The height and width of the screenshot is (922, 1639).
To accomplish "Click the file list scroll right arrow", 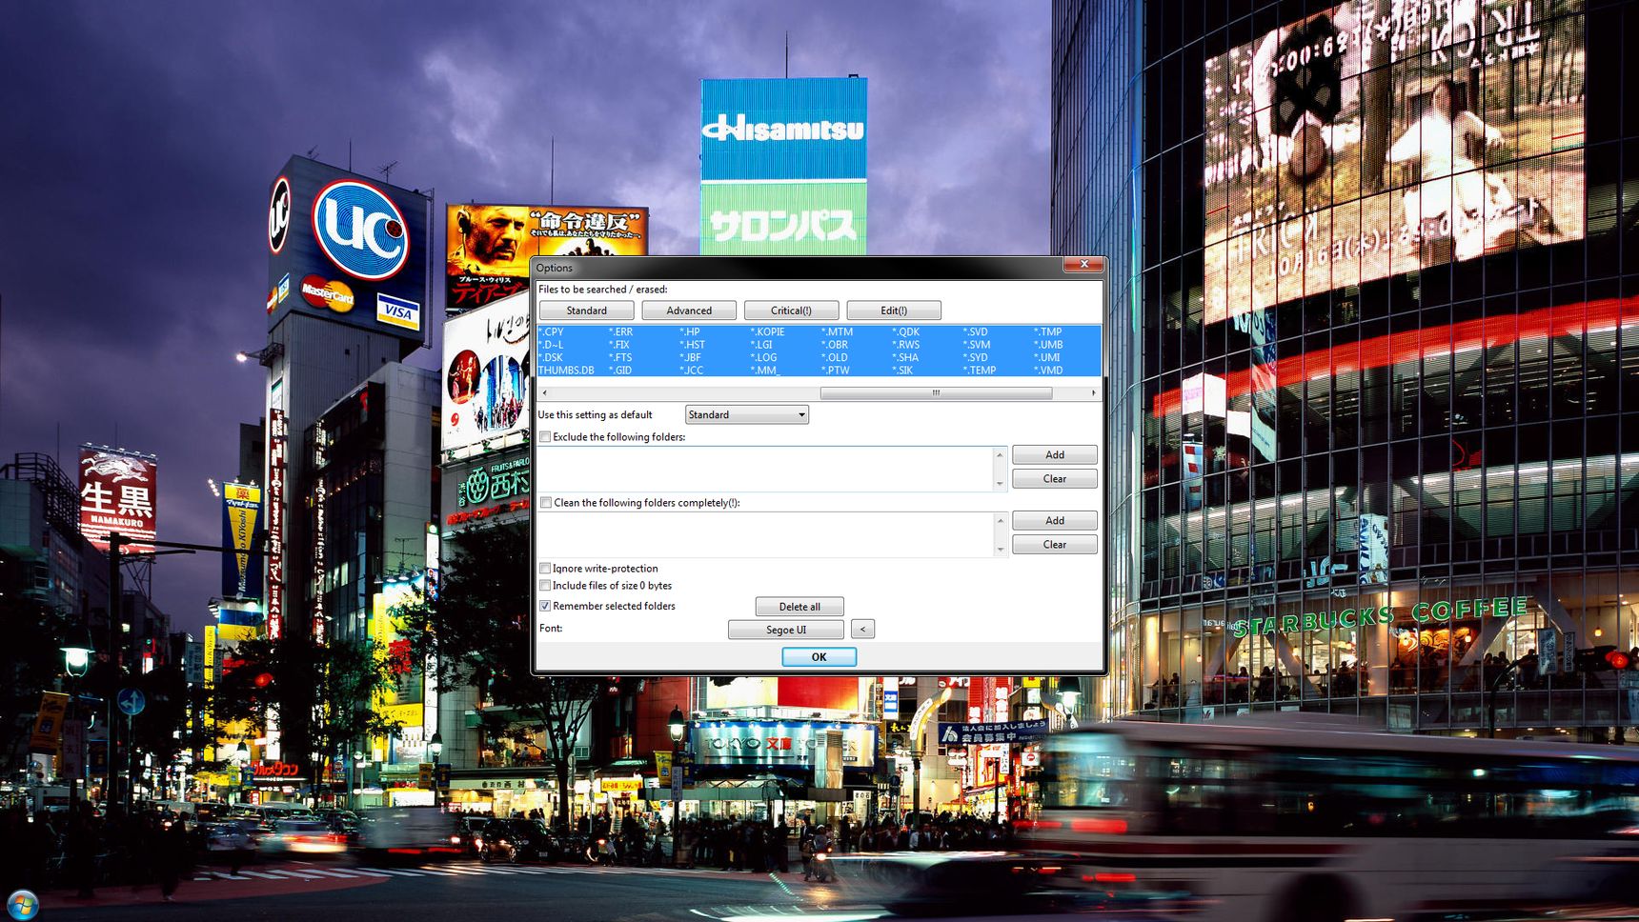I will 1093,392.
